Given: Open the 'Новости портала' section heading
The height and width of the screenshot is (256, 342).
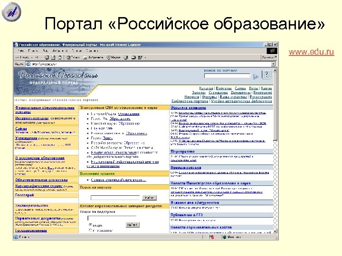Looking at the screenshot, I should click(186, 167).
